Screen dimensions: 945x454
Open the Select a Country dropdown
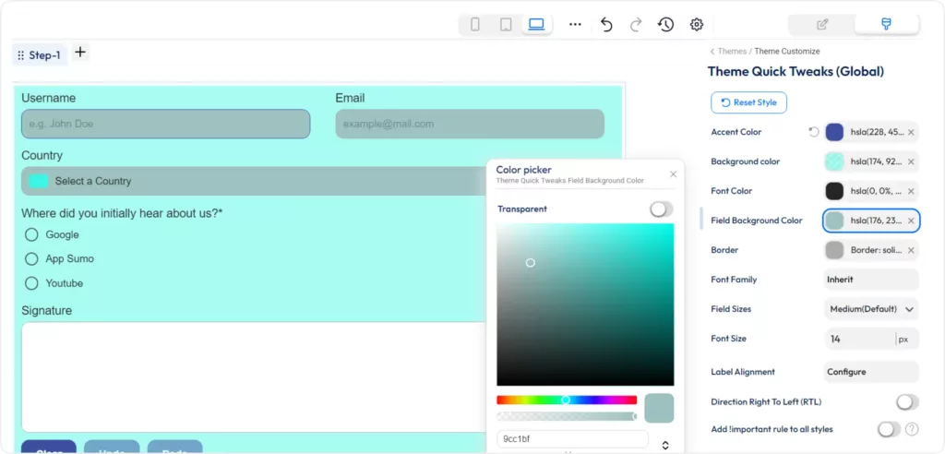[x=254, y=181]
